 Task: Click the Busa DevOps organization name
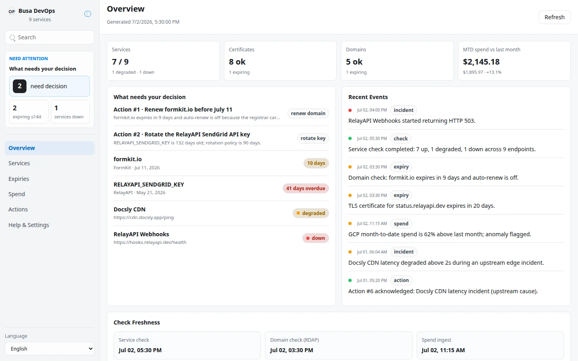tap(37, 11)
